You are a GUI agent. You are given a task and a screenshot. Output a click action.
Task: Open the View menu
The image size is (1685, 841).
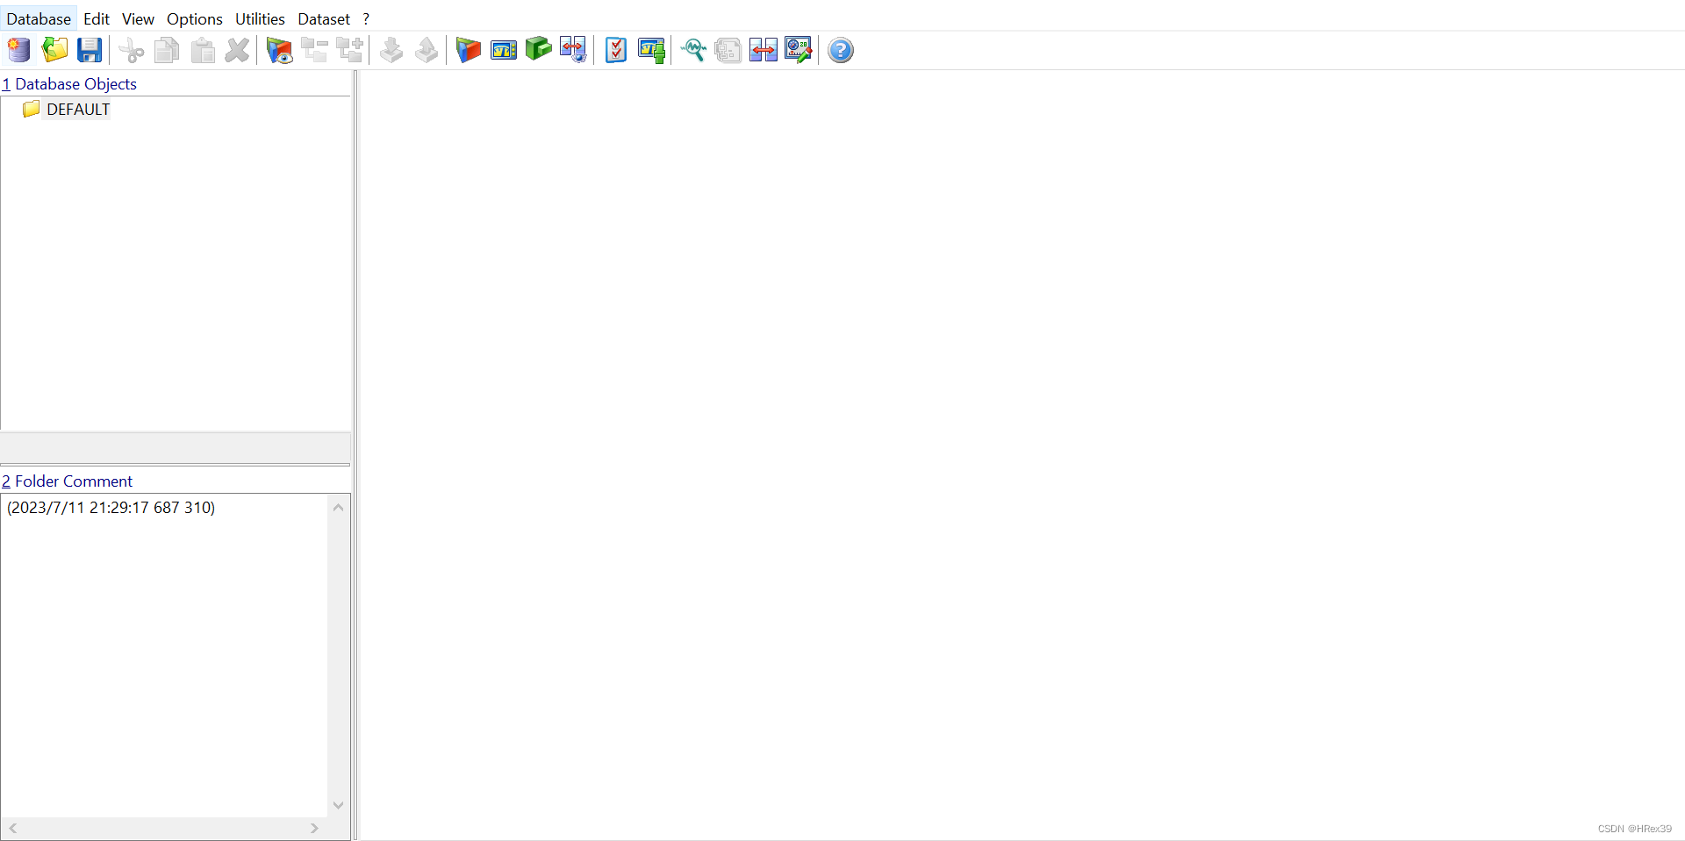[138, 18]
